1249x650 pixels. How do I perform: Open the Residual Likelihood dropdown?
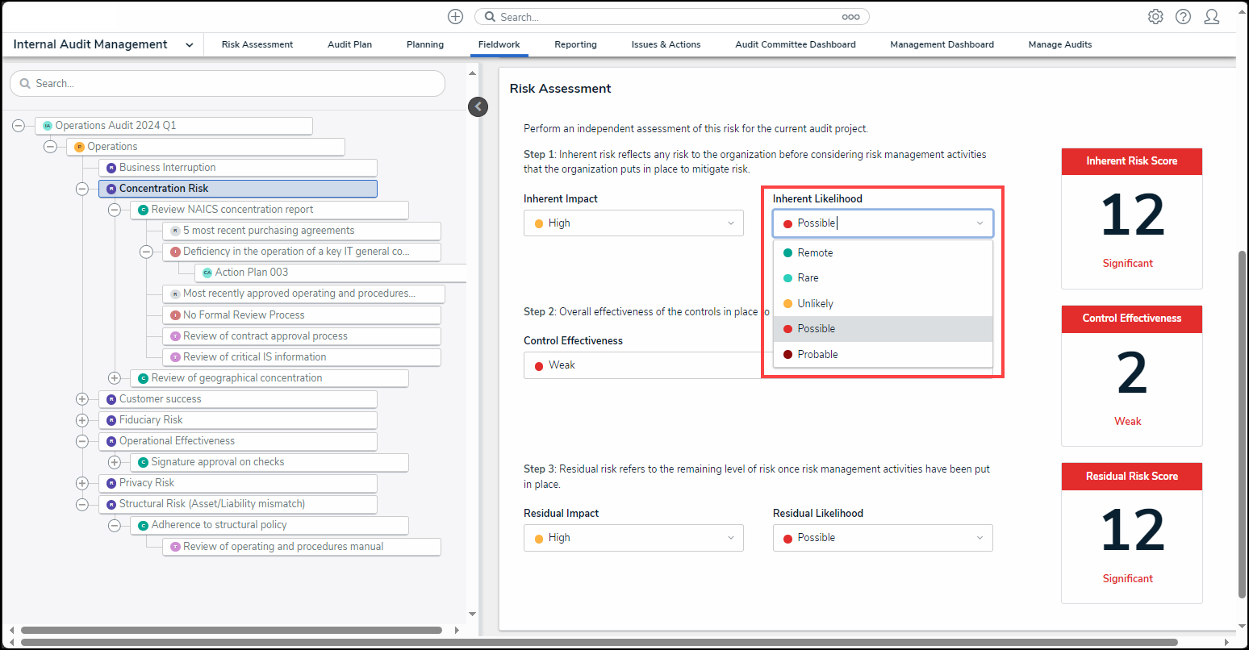(882, 538)
